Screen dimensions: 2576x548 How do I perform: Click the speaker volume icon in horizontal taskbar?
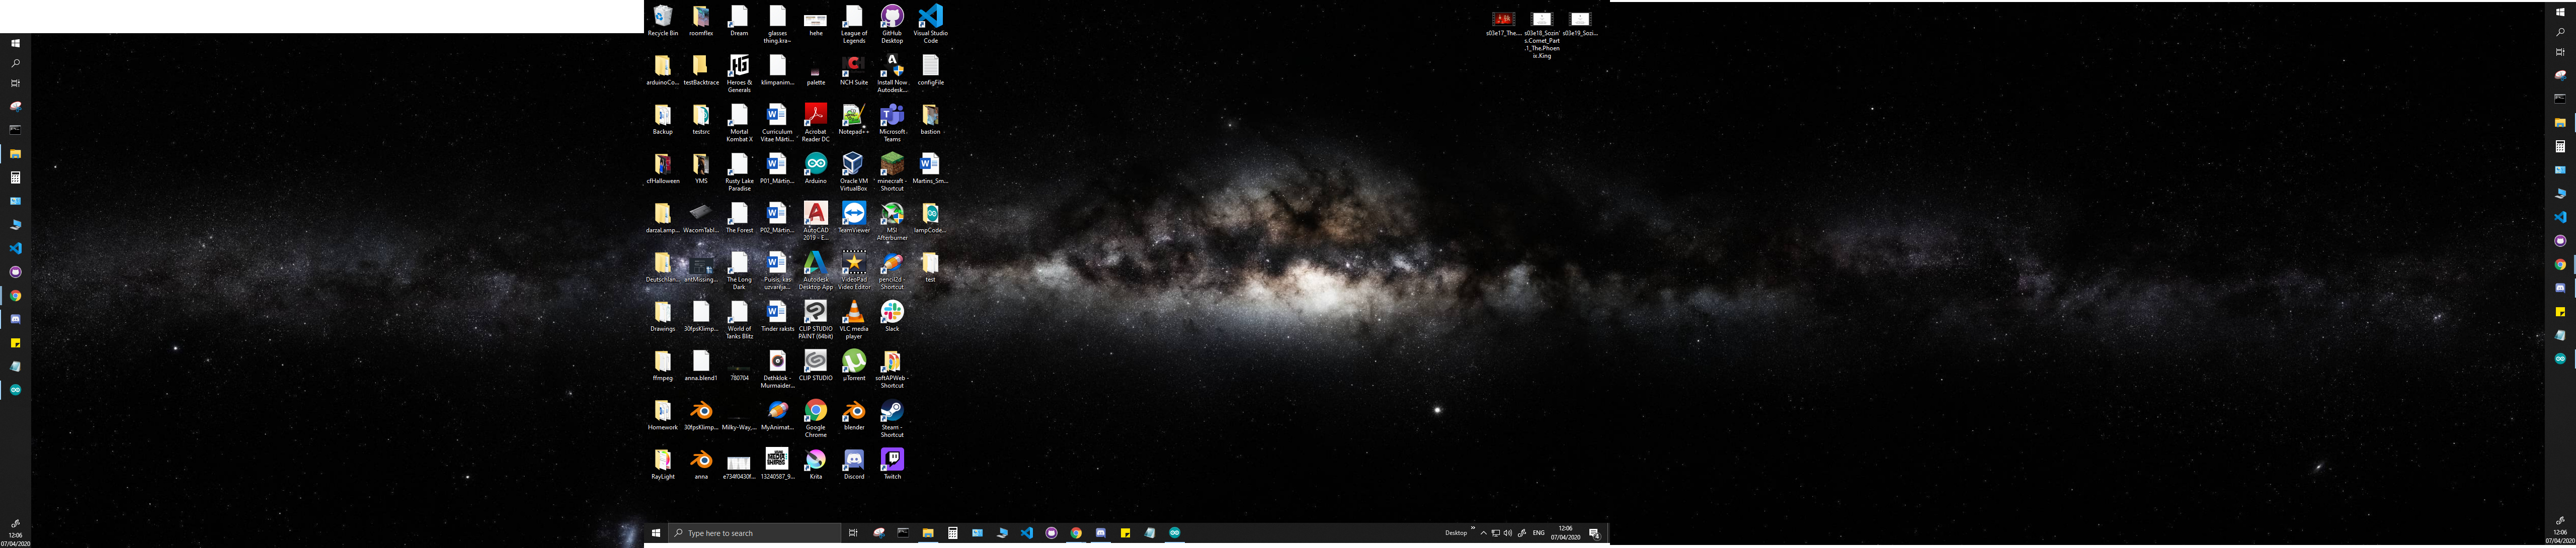point(1508,533)
